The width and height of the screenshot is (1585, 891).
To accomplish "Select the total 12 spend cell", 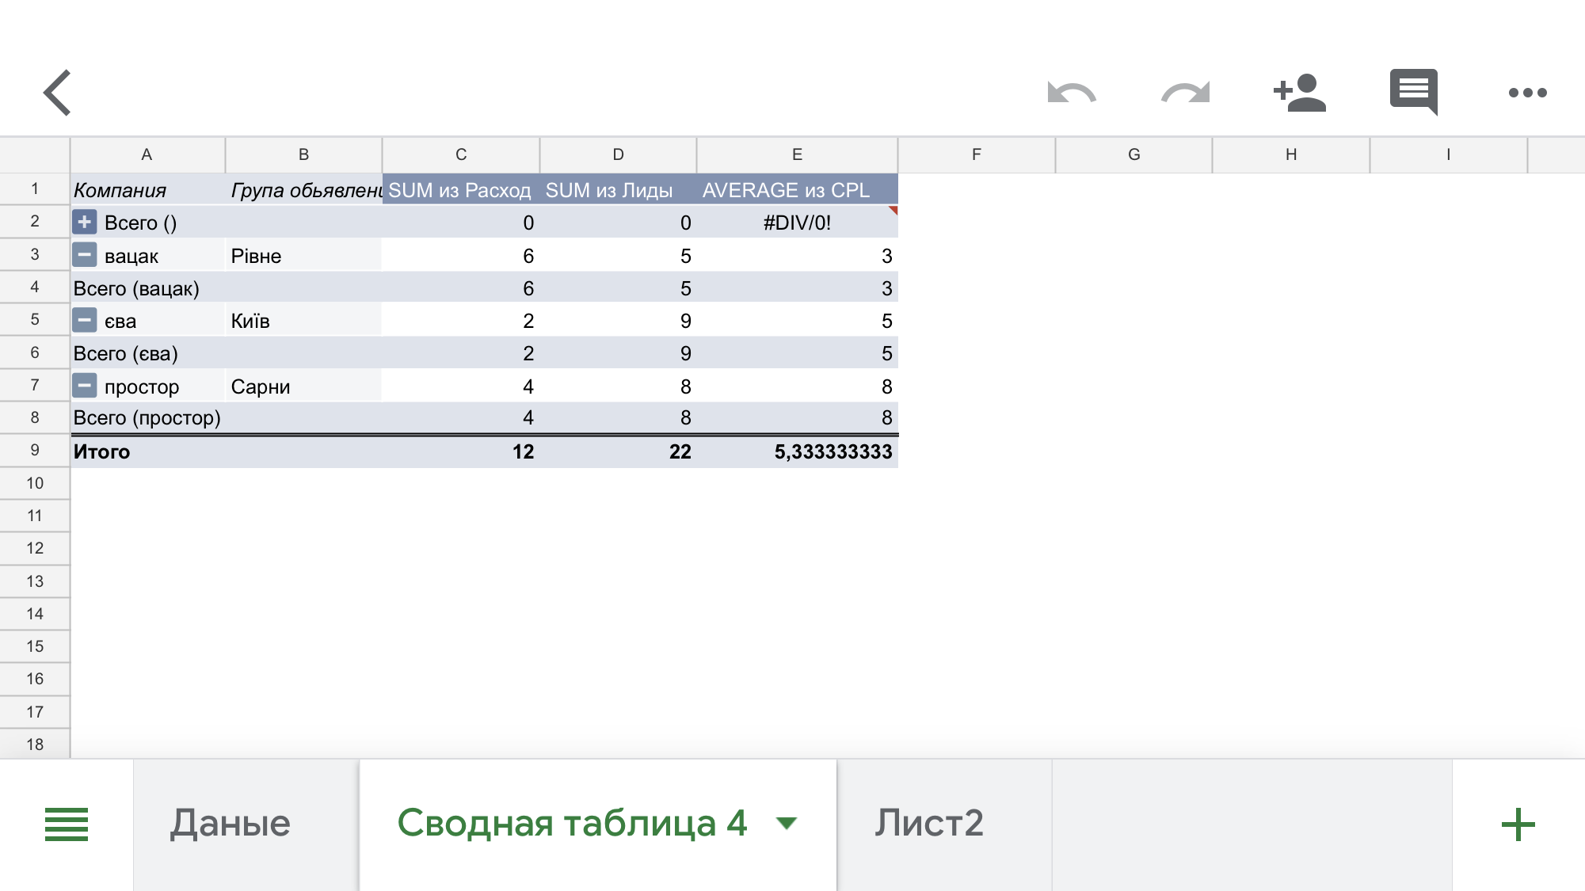I will point(461,451).
